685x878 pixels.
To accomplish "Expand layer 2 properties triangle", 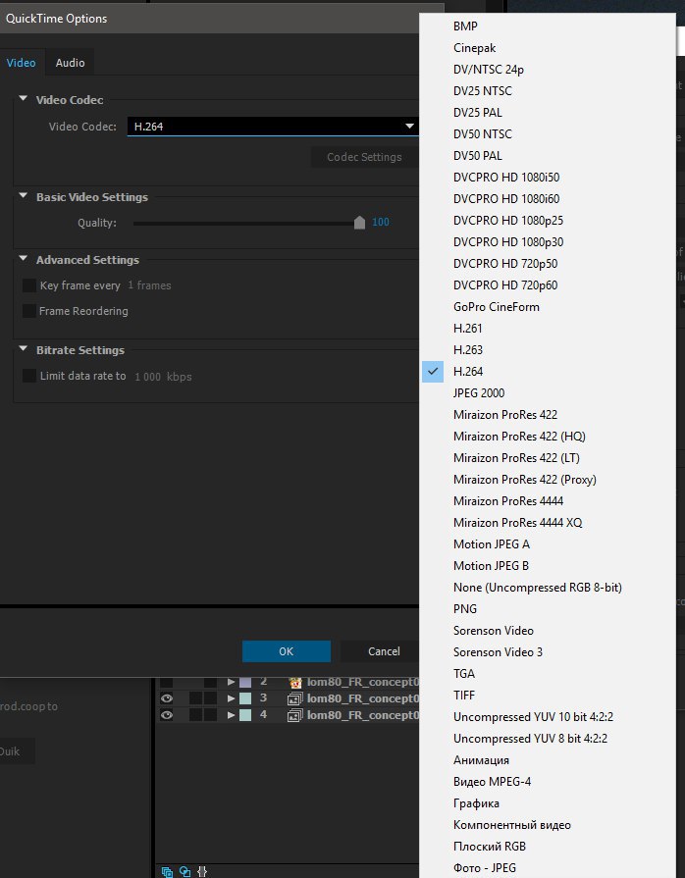I will click(231, 682).
